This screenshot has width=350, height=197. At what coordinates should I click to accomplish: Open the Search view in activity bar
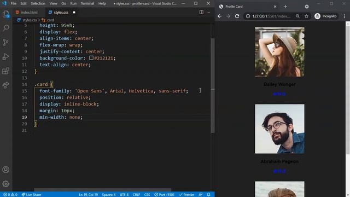pos(6,28)
